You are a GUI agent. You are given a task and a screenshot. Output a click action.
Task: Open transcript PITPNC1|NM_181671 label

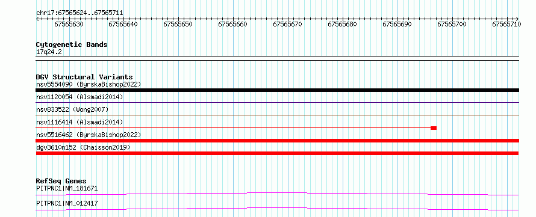[x=67, y=188]
